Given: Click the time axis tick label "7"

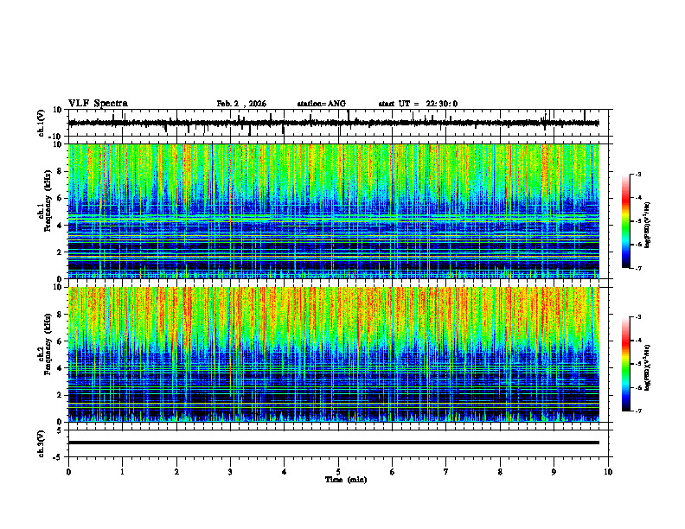Looking at the screenshot, I should click(446, 472).
